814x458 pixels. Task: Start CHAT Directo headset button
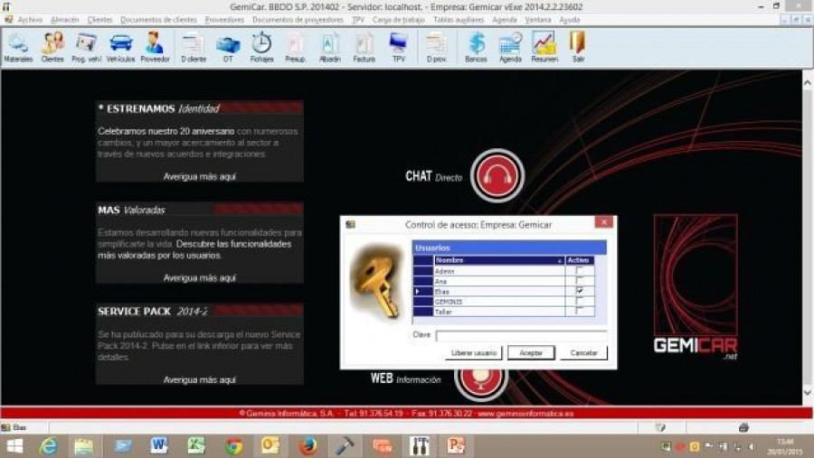point(497,175)
